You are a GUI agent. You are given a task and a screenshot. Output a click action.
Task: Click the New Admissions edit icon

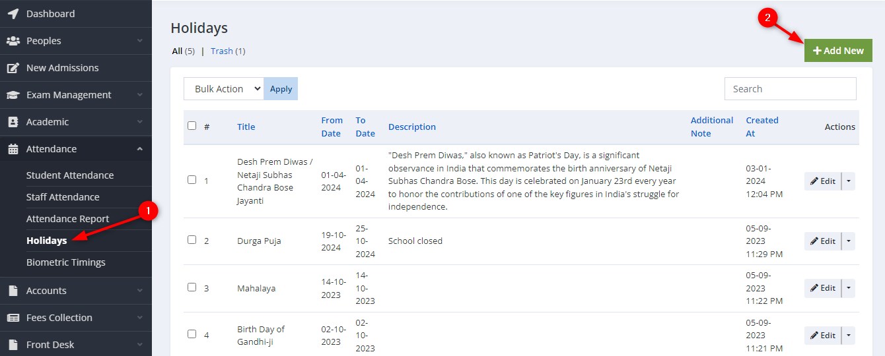click(13, 68)
